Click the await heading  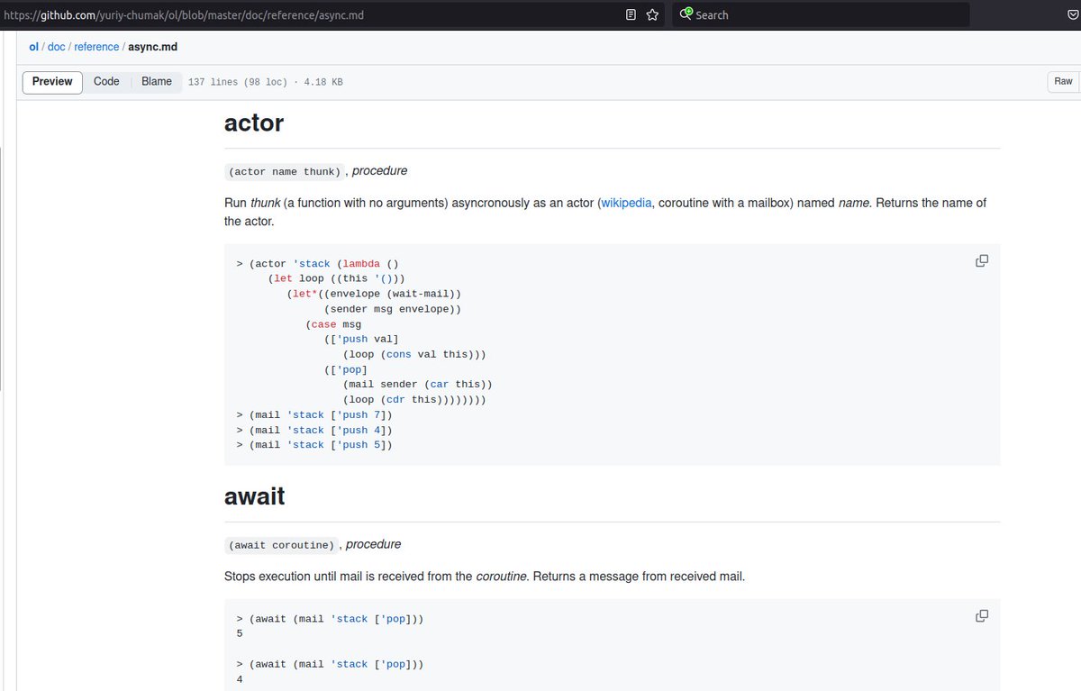(255, 496)
